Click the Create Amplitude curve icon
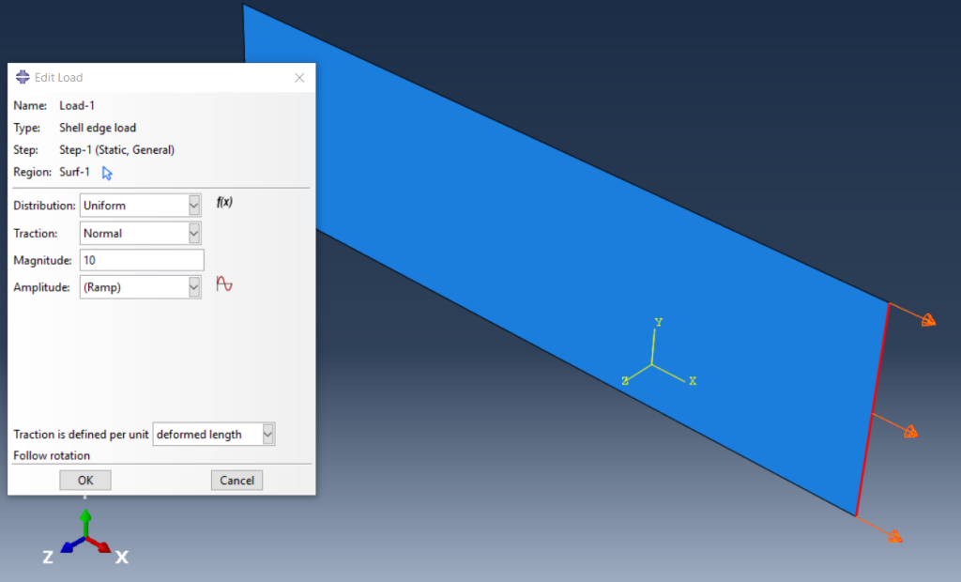This screenshot has width=961, height=582. pos(224,284)
